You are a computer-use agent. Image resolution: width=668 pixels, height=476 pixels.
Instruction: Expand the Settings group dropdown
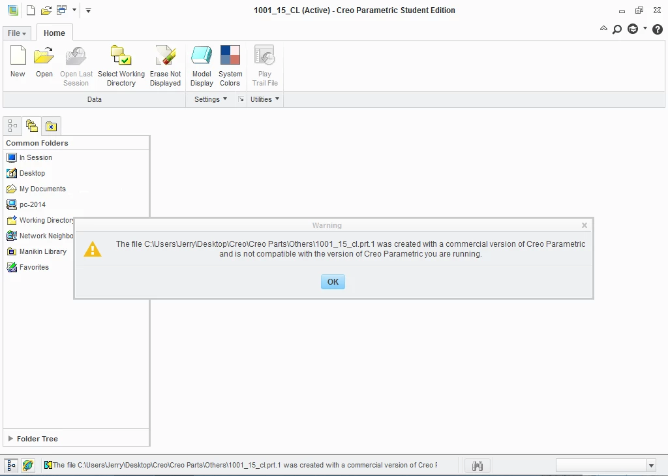click(x=211, y=99)
